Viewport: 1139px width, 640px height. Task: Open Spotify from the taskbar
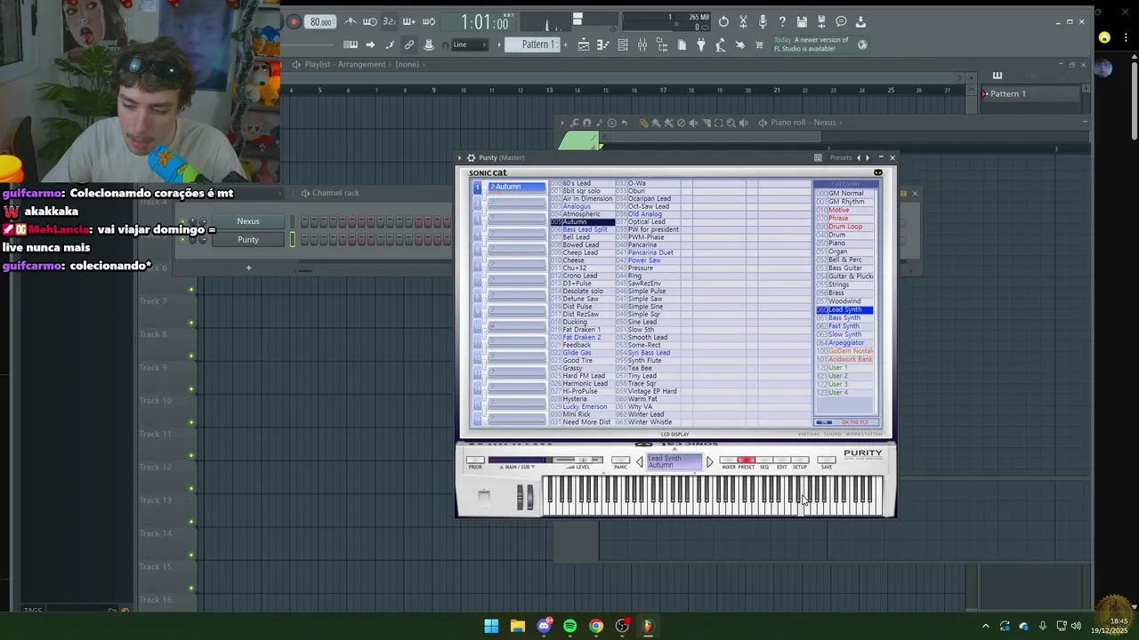click(x=569, y=626)
